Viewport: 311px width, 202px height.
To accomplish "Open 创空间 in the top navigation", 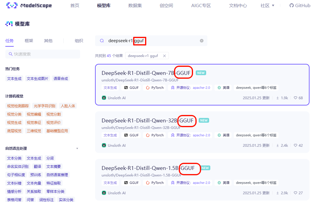I will click(166, 6).
